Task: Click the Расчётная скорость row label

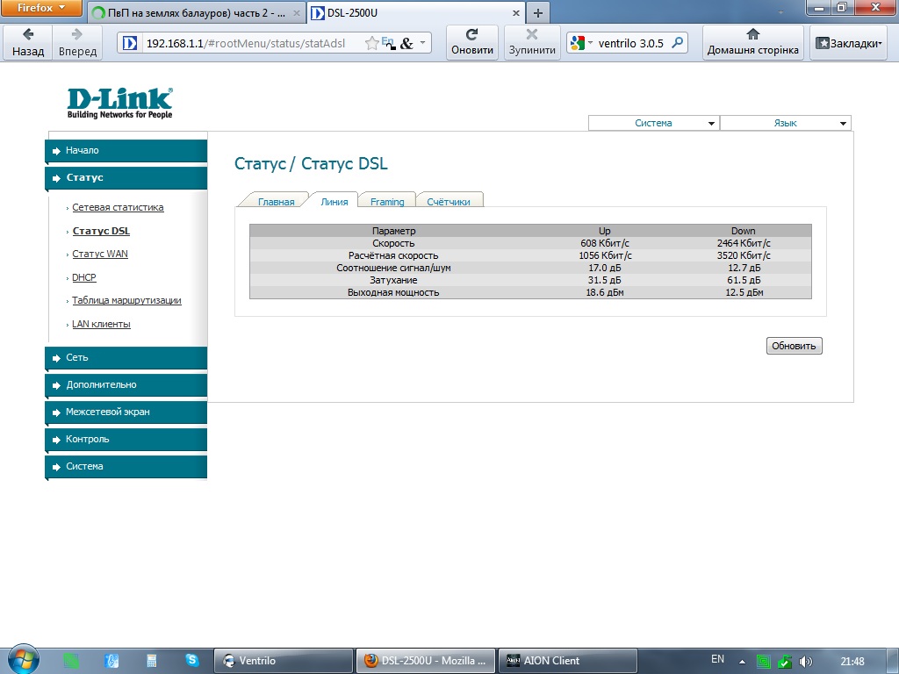Action: [x=393, y=255]
